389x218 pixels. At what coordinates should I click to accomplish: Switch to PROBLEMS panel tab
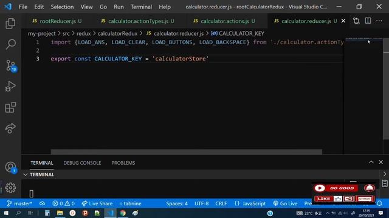[123, 163]
